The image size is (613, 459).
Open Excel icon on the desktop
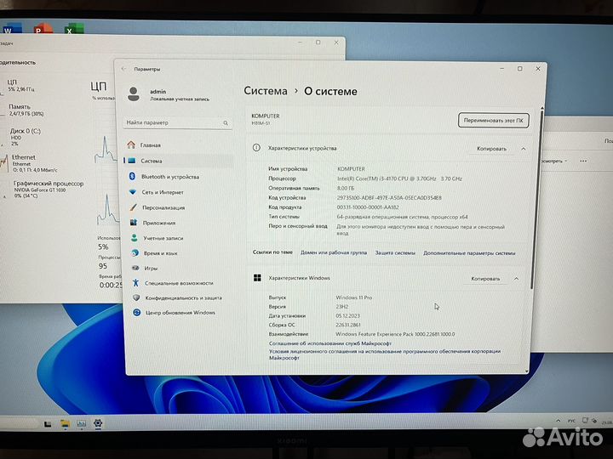pyautogui.click(x=74, y=28)
